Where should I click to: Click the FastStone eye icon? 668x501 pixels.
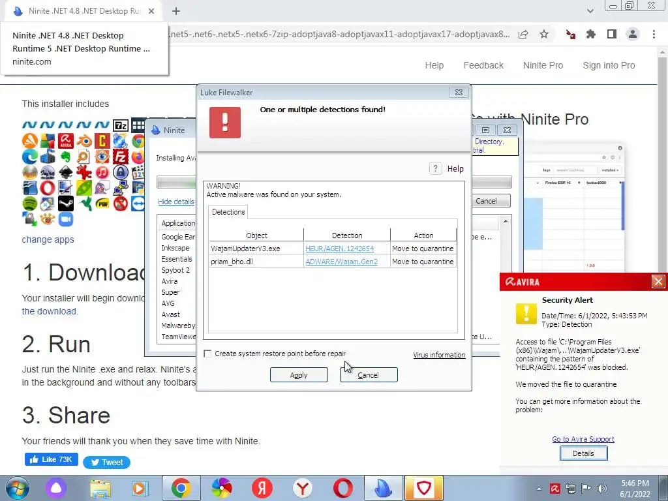pos(102,157)
